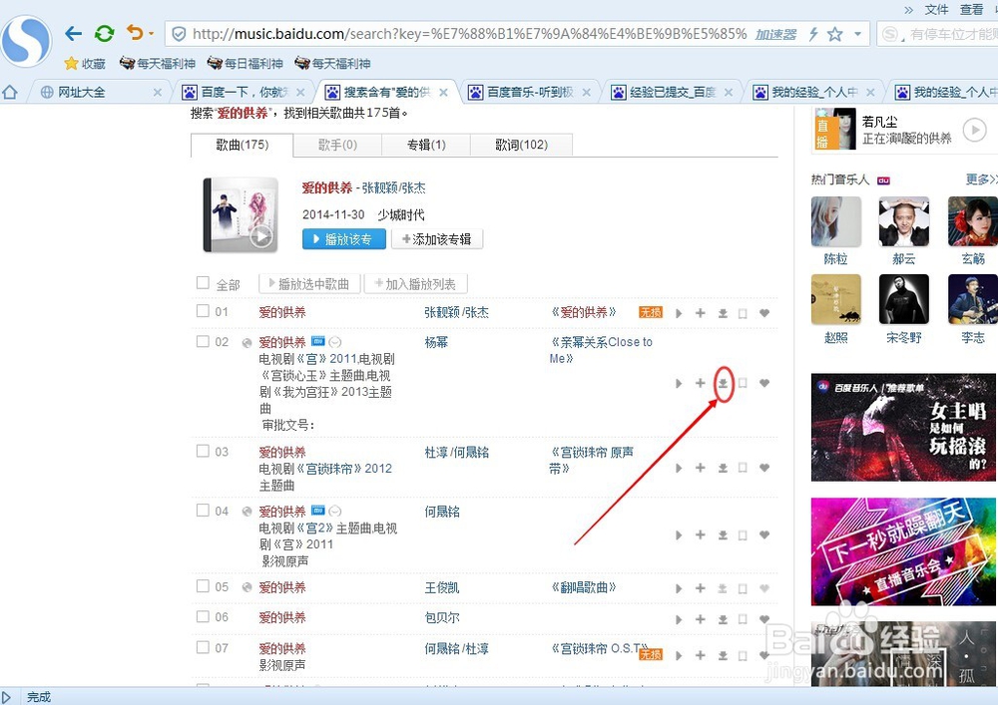Close the 网址大全 tab
Viewport: 998px width, 705px height.
point(158,92)
